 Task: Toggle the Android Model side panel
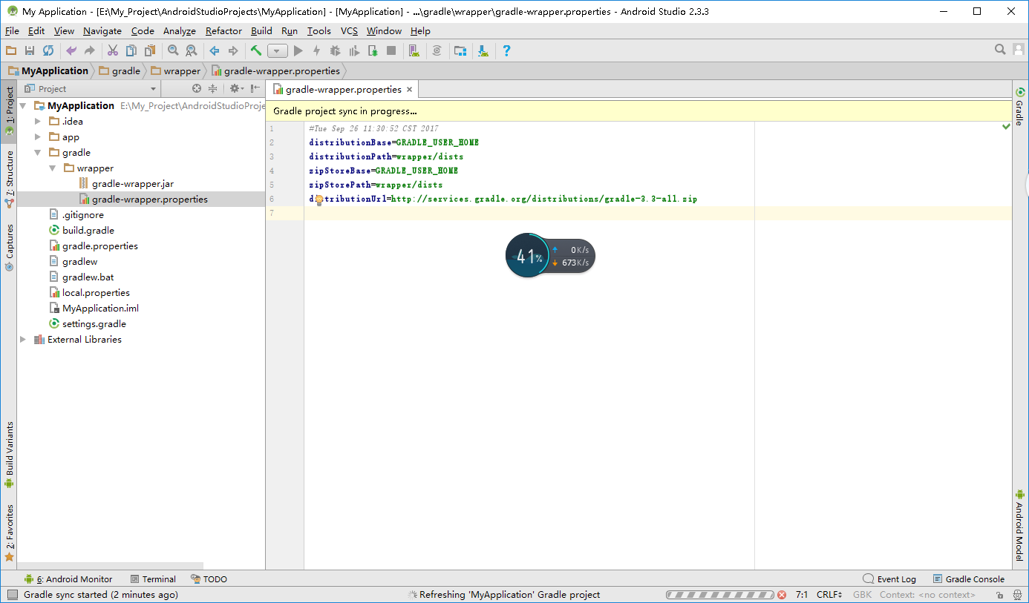pyautogui.click(x=1019, y=525)
